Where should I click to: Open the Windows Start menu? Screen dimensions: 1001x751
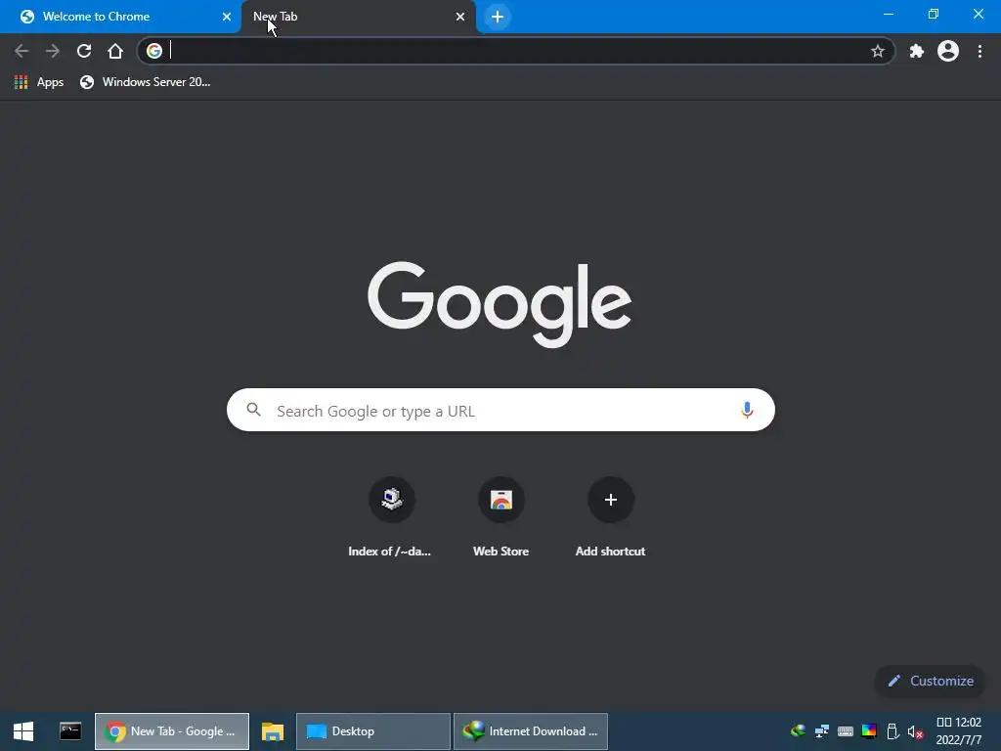[23, 731]
